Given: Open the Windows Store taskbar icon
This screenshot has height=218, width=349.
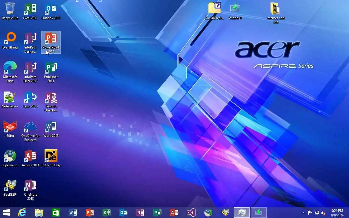Looking at the screenshot, I should (x=56, y=213).
